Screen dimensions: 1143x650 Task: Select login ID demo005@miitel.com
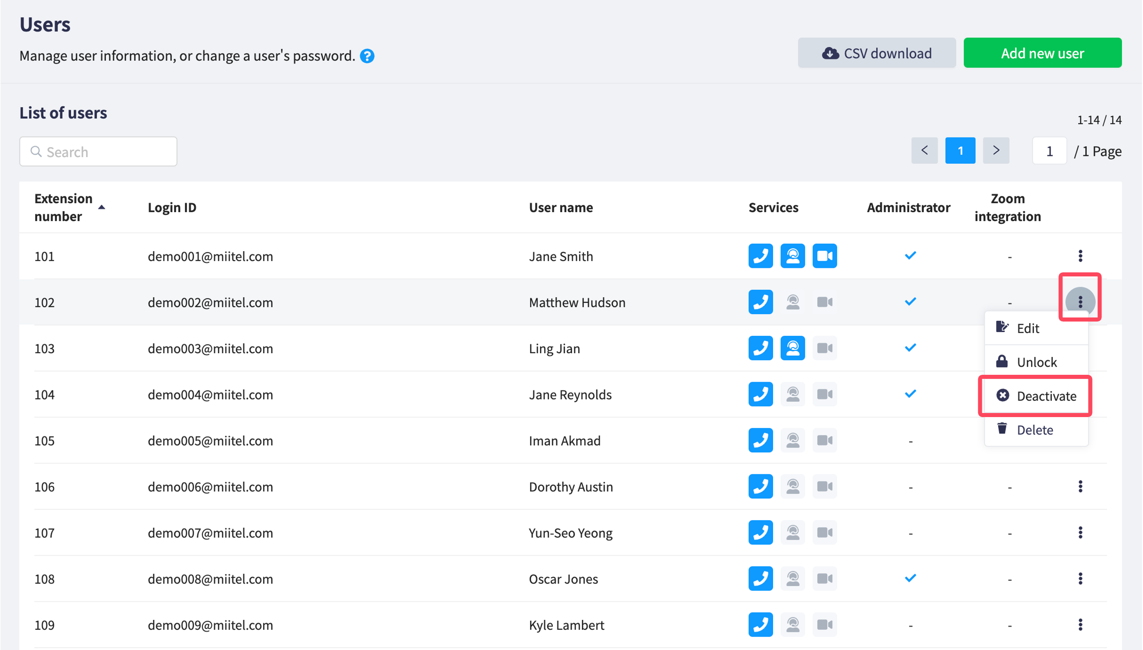pos(210,441)
